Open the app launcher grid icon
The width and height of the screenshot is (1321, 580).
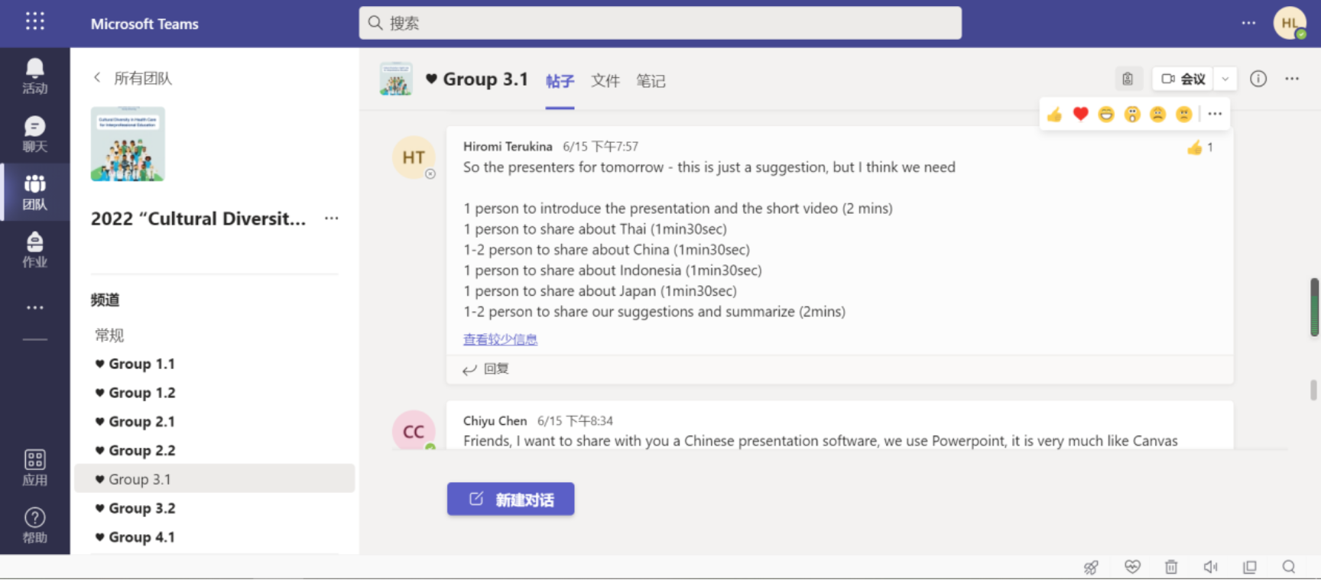click(x=35, y=21)
